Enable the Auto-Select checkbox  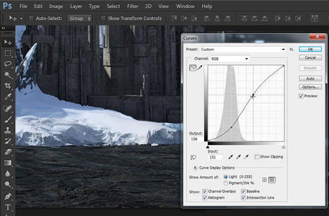[31, 19]
